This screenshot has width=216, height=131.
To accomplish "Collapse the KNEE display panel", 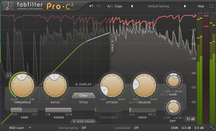I will pyautogui.click(x=112, y=46).
